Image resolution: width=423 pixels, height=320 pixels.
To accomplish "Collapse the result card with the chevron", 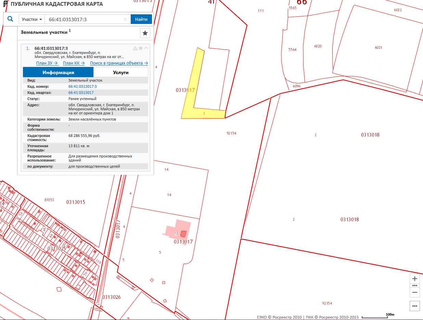I will (146, 48).
